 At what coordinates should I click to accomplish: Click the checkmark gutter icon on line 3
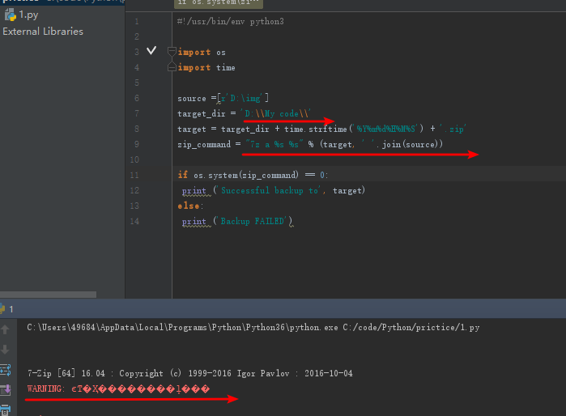(x=151, y=50)
